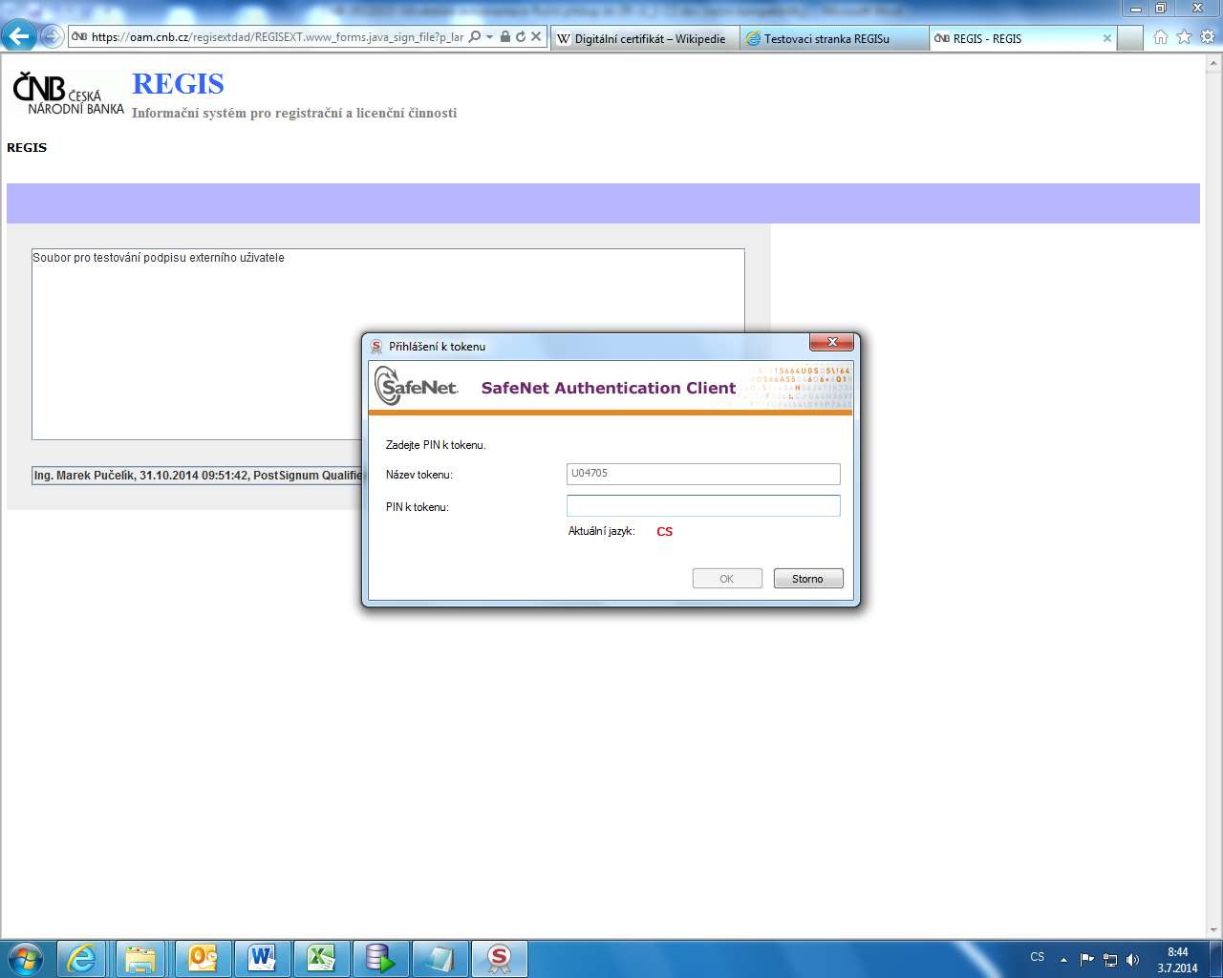Click the ČNB Česká národní banka logo
Screen dimensions: 1223x978
[68, 94]
